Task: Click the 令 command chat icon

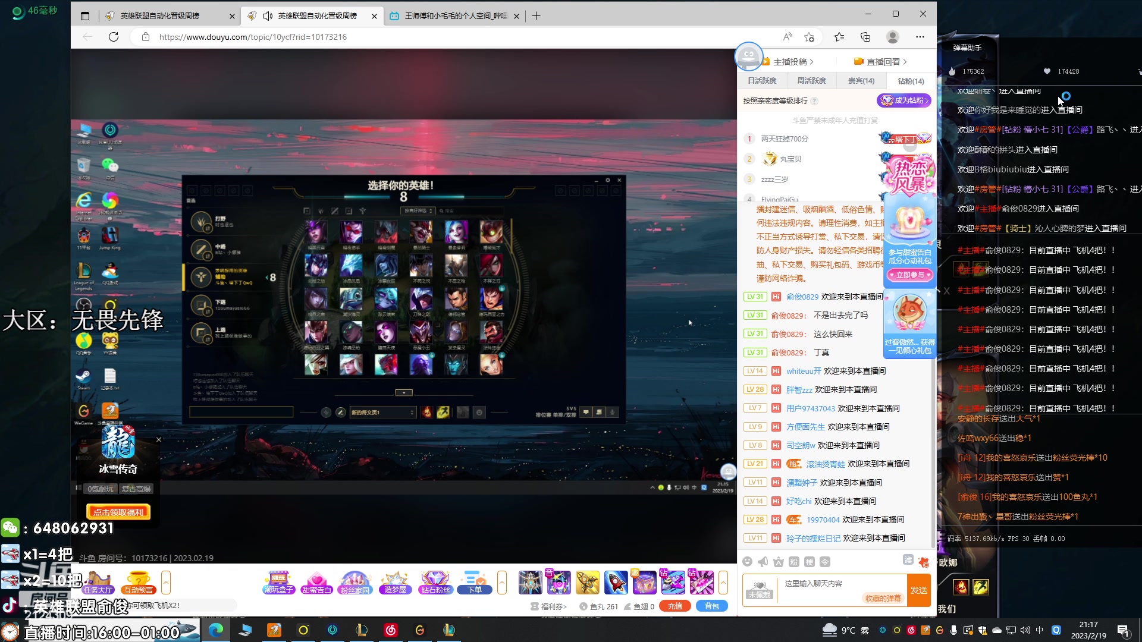Action: click(x=825, y=562)
